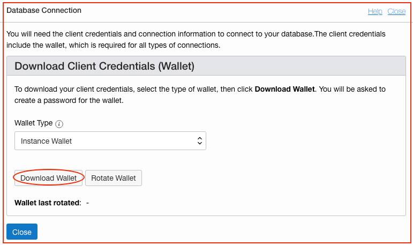Image resolution: width=413 pixels, height=245 pixels.
Task: Click the Database Connection dialog title
Action: [44, 10]
